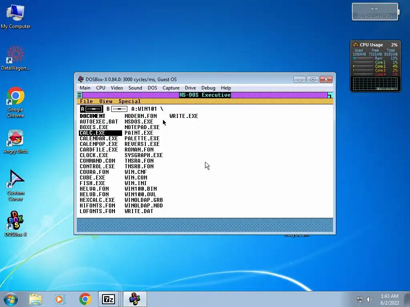Open Chrome from the taskbar
The width and height of the screenshot is (410, 307).
tap(85, 299)
